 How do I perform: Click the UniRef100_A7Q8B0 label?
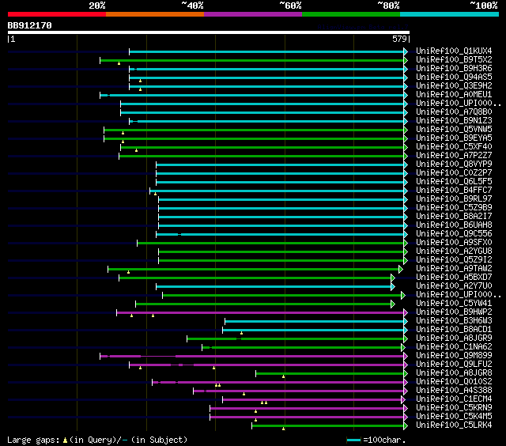tap(454, 112)
